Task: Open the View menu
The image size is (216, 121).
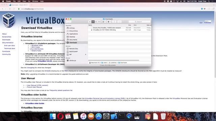Action: 24,1
